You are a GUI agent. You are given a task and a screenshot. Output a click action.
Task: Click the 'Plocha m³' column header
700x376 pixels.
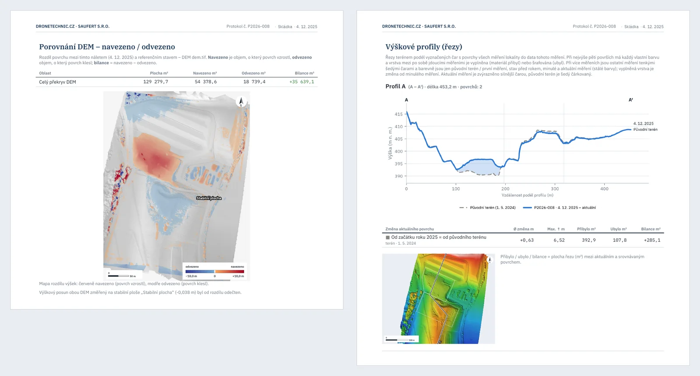(x=159, y=73)
